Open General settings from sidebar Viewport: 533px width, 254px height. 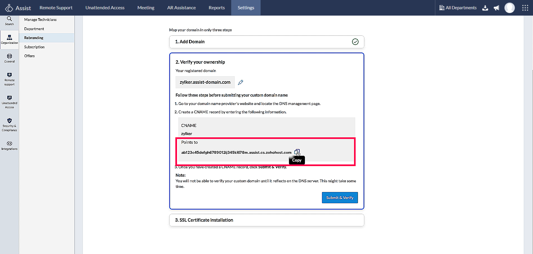point(9,58)
